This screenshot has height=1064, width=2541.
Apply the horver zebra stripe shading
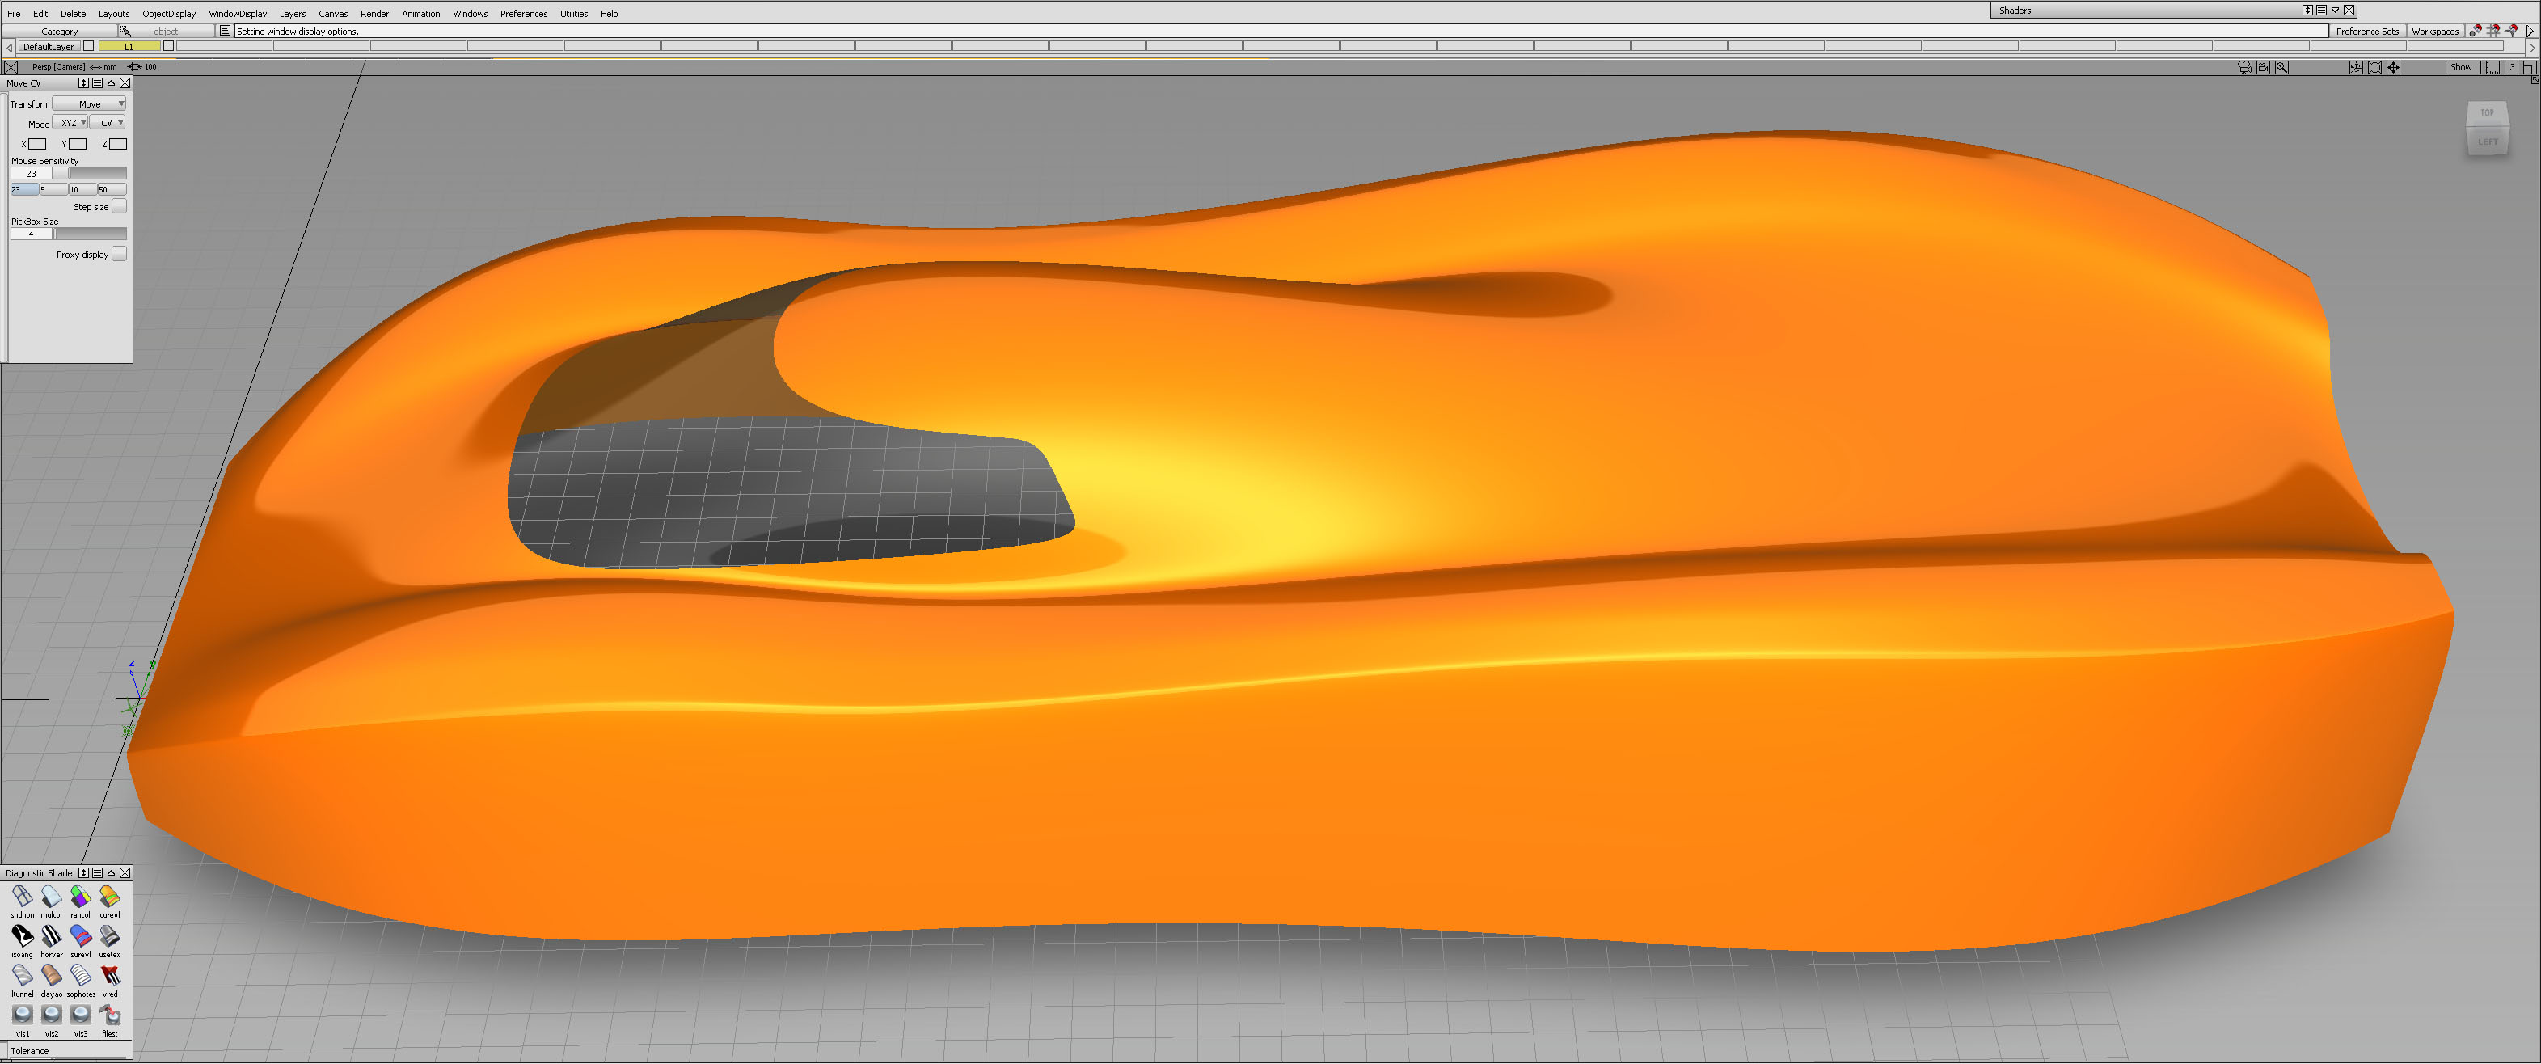click(51, 935)
